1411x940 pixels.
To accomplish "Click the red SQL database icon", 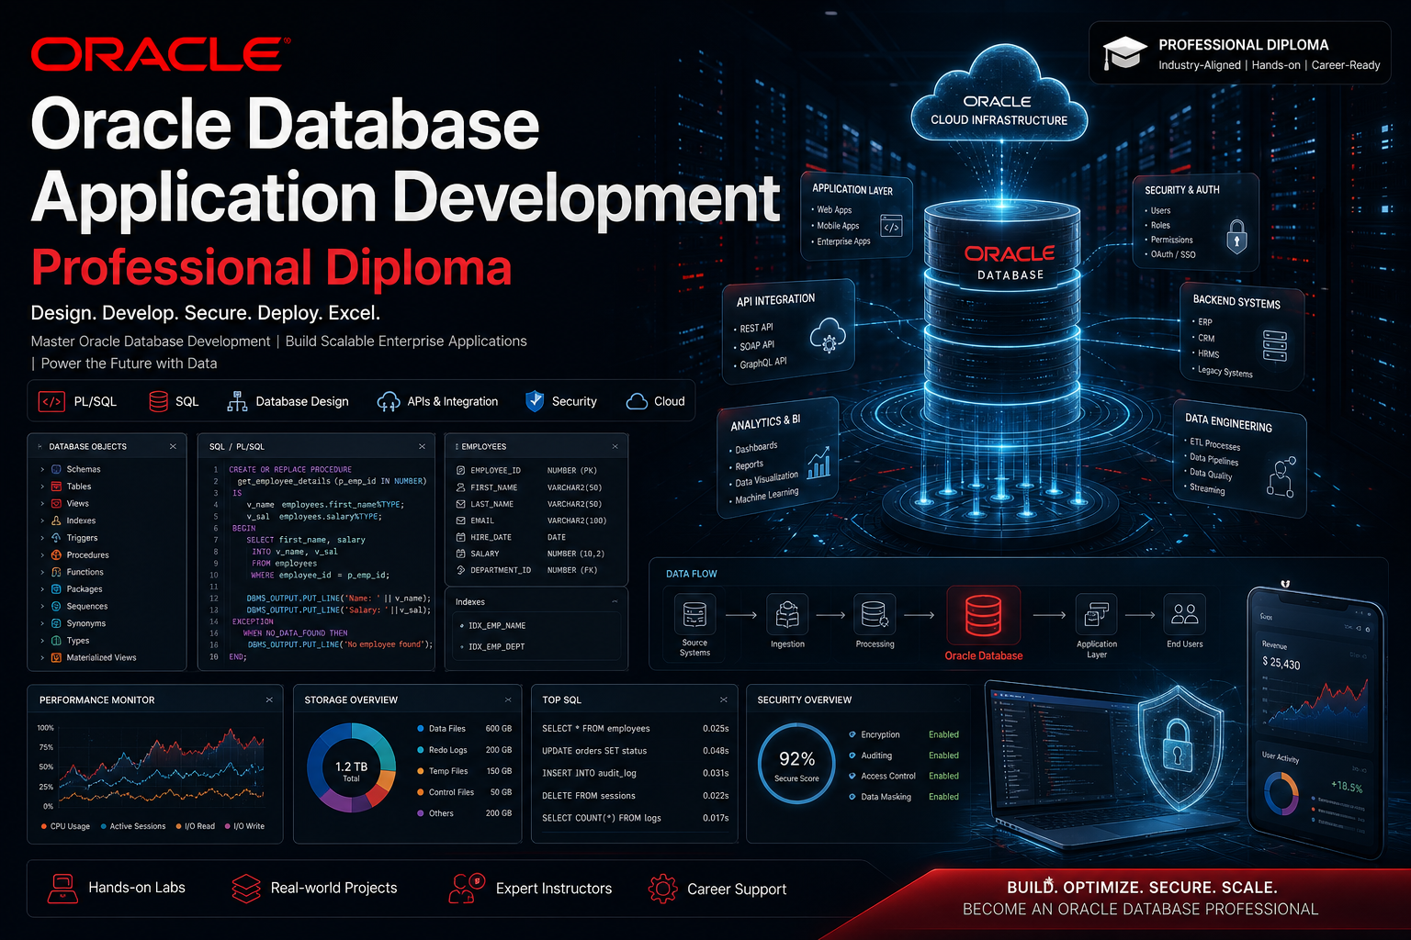I will point(159,401).
